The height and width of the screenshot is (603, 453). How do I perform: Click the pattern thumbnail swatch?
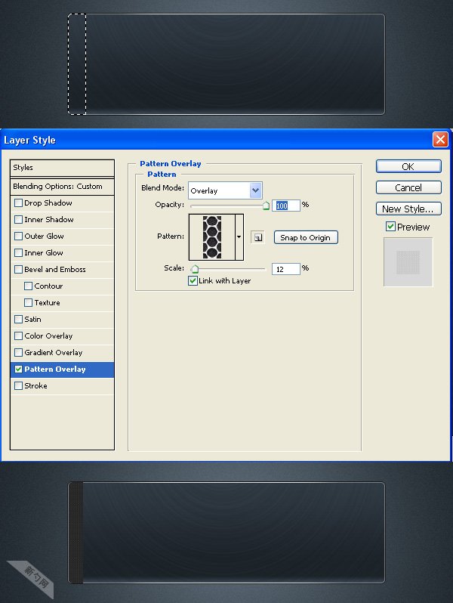[211, 237]
